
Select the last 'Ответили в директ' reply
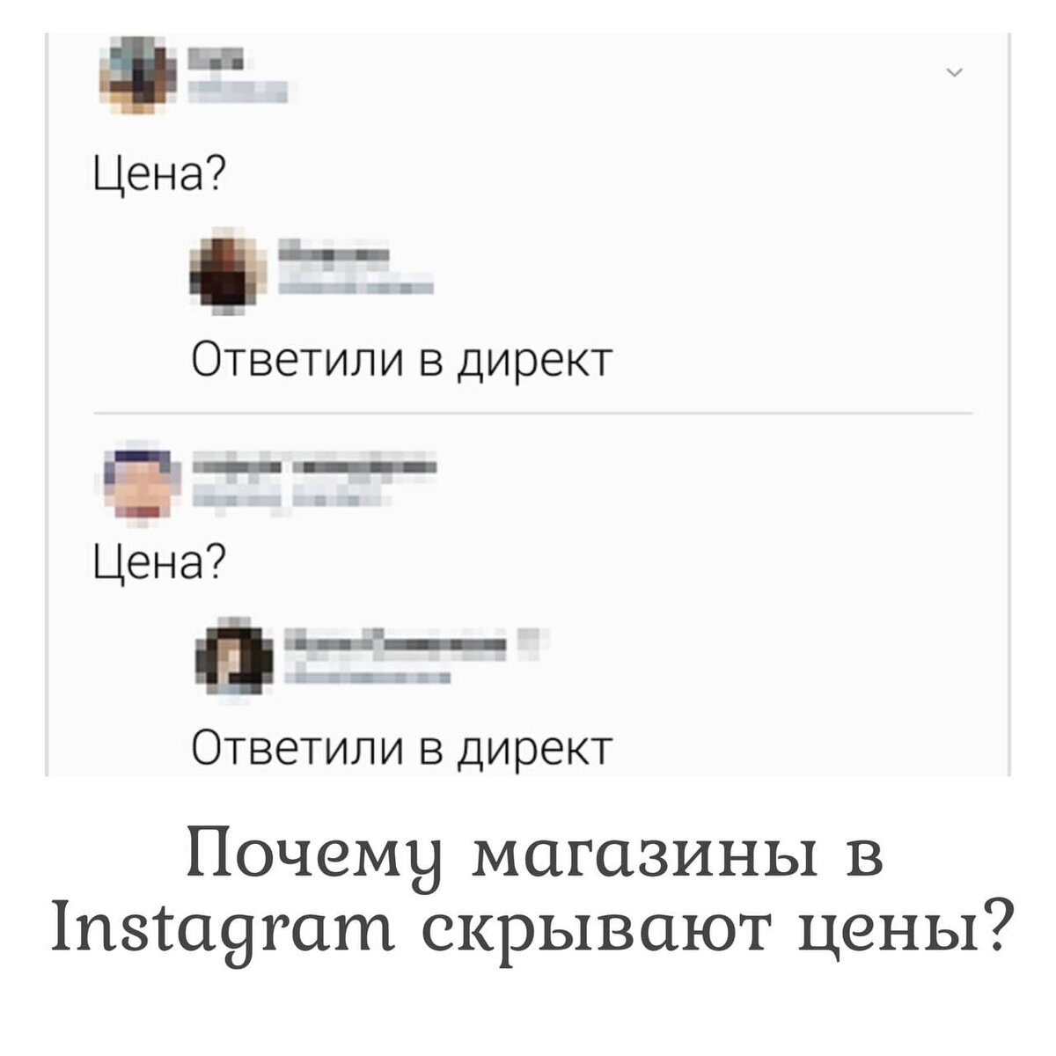(400, 750)
